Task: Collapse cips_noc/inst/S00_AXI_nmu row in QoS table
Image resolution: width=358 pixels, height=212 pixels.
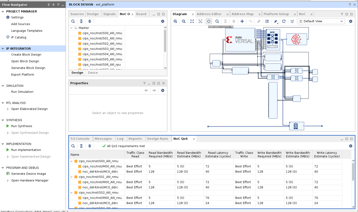Action: click(71, 161)
